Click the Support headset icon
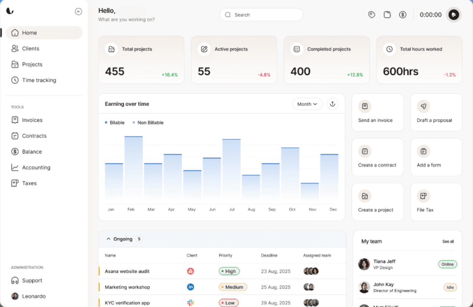The image size is (473, 307). click(15, 281)
